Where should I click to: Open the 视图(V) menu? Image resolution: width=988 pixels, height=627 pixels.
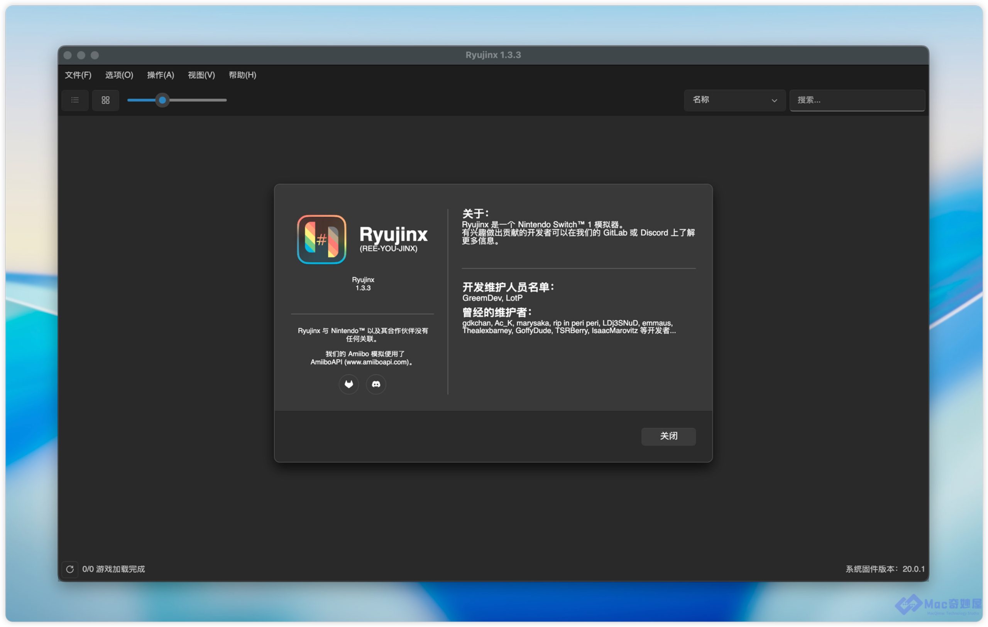click(201, 75)
